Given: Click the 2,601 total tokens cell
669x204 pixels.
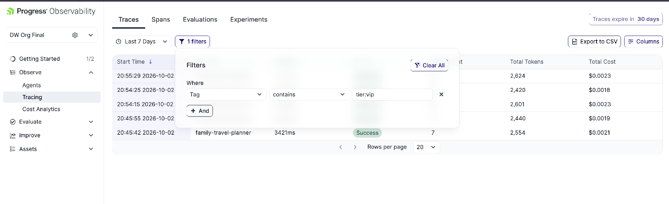Looking at the screenshot, I should 517,104.
